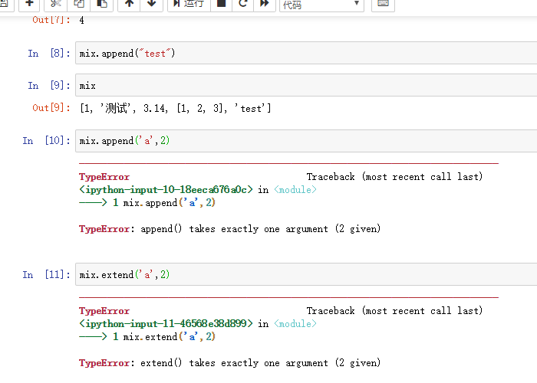Image resolution: width=537 pixels, height=383 pixels.
Task: Restart the kernel circular arrow icon
Action: pos(243,4)
